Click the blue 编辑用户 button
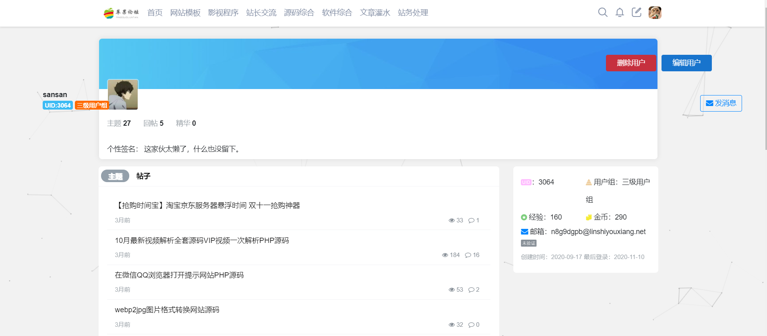Screen dimensions: 767x336 tap(686, 63)
